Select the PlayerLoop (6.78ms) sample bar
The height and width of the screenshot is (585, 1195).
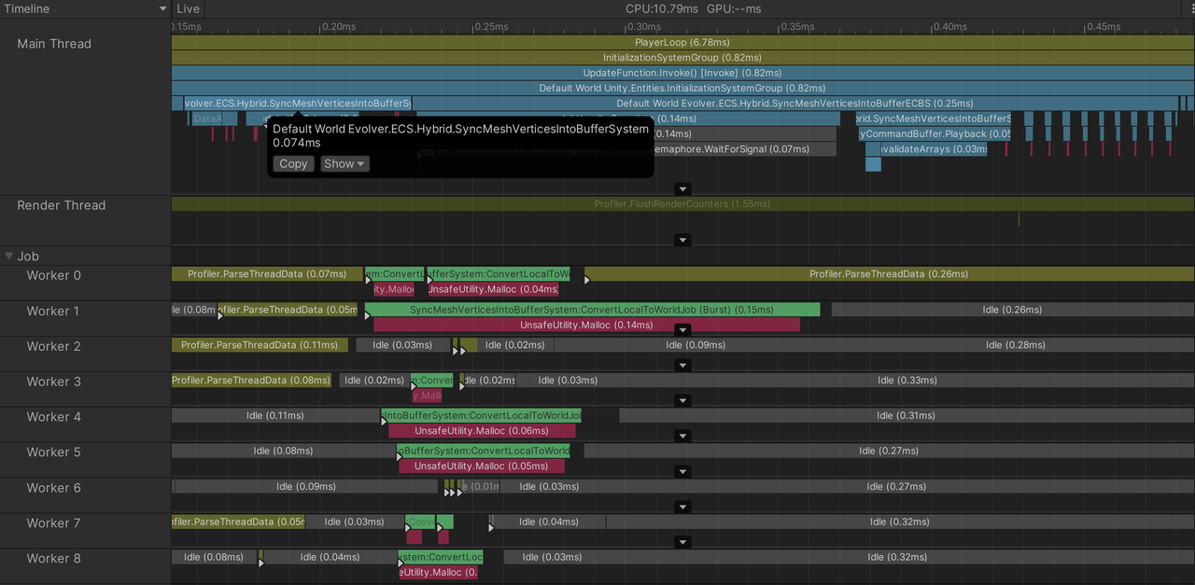[682, 42]
